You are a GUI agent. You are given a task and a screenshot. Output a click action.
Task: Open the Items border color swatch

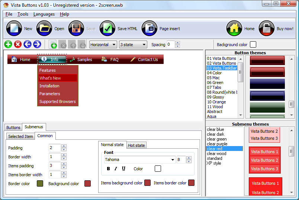point(191,183)
